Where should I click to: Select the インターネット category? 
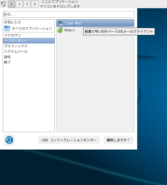coord(29,41)
